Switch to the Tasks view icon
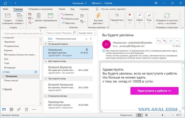Image resolution: width=185 pixels, height=118 pixels. 26,109
